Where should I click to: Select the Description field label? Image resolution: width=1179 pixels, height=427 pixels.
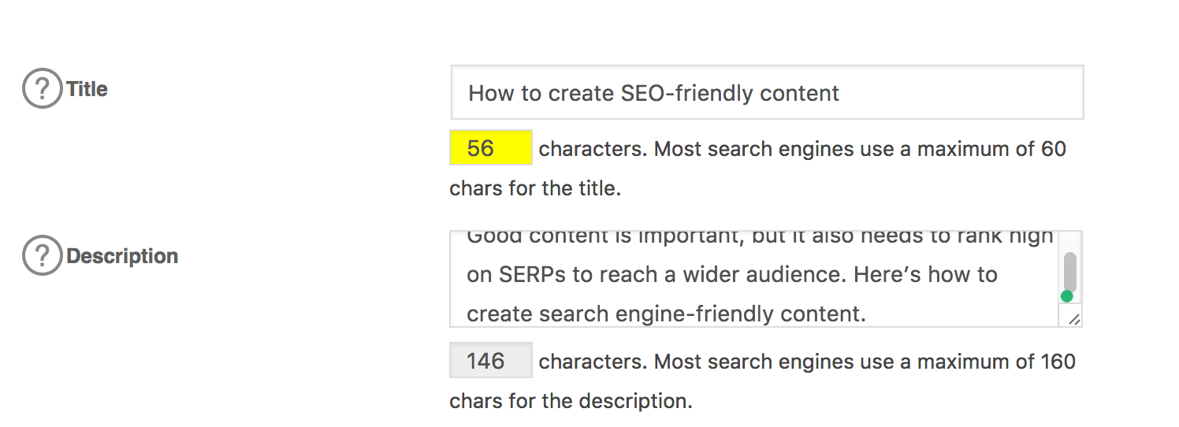(122, 256)
